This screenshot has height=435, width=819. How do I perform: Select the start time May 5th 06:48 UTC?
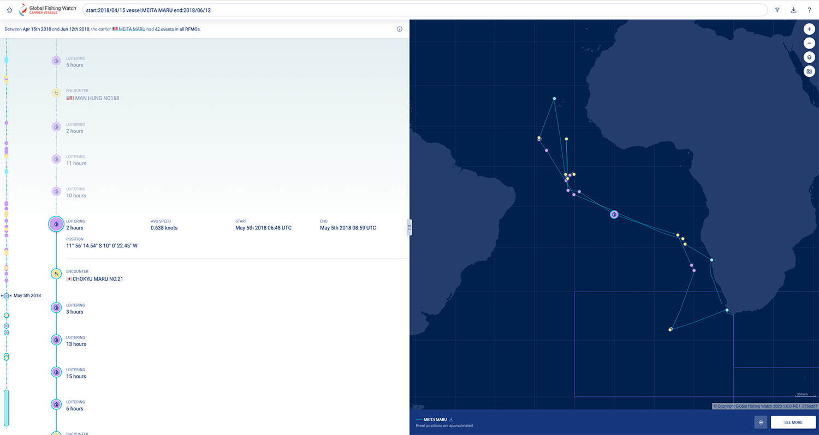(263, 228)
